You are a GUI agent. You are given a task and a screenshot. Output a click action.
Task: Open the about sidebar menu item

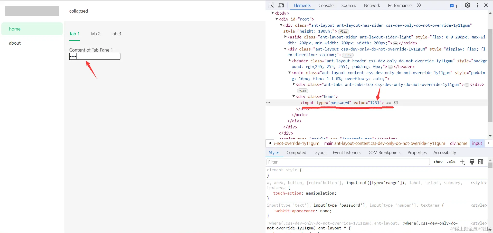[32, 43]
